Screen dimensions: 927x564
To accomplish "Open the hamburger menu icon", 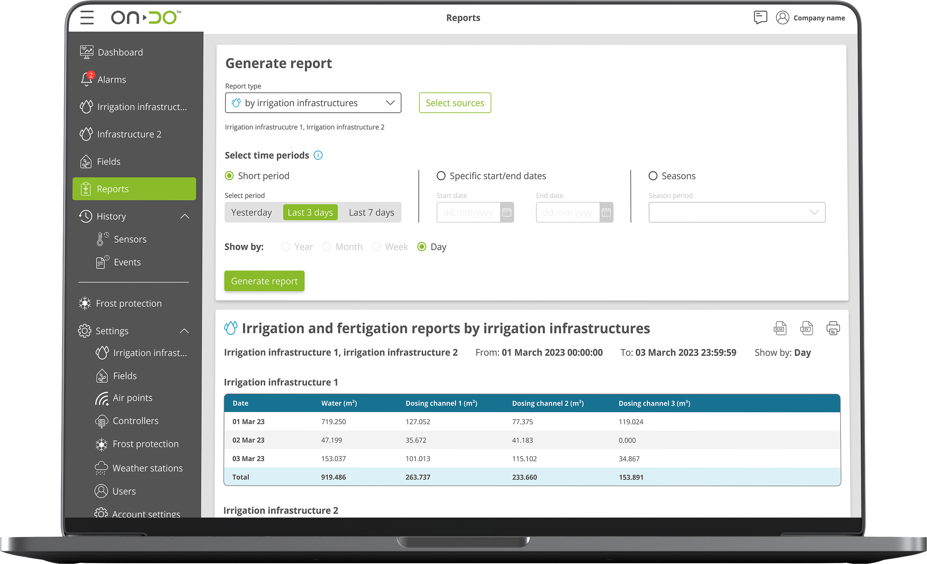I will tap(87, 18).
